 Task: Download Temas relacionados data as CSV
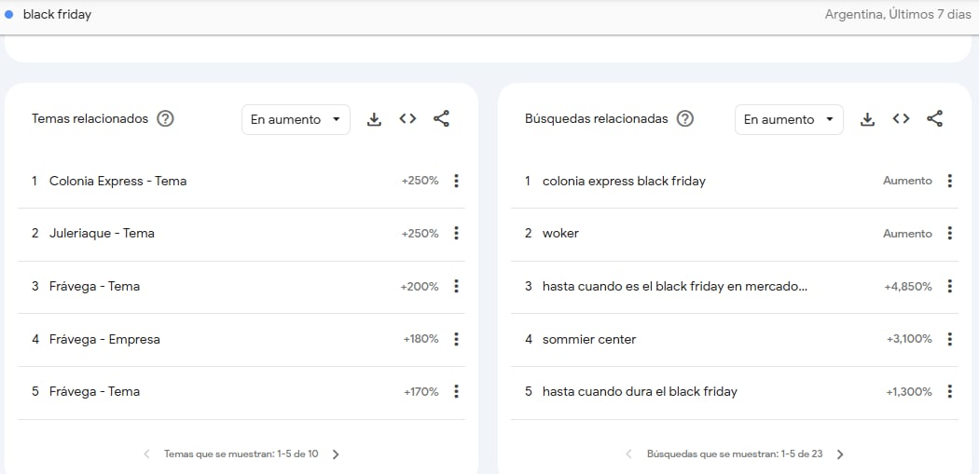click(x=374, y=119)
